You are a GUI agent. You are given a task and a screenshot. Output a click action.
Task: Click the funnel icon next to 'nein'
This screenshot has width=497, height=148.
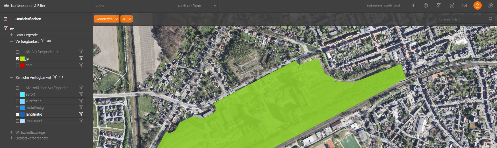(81, 65)
